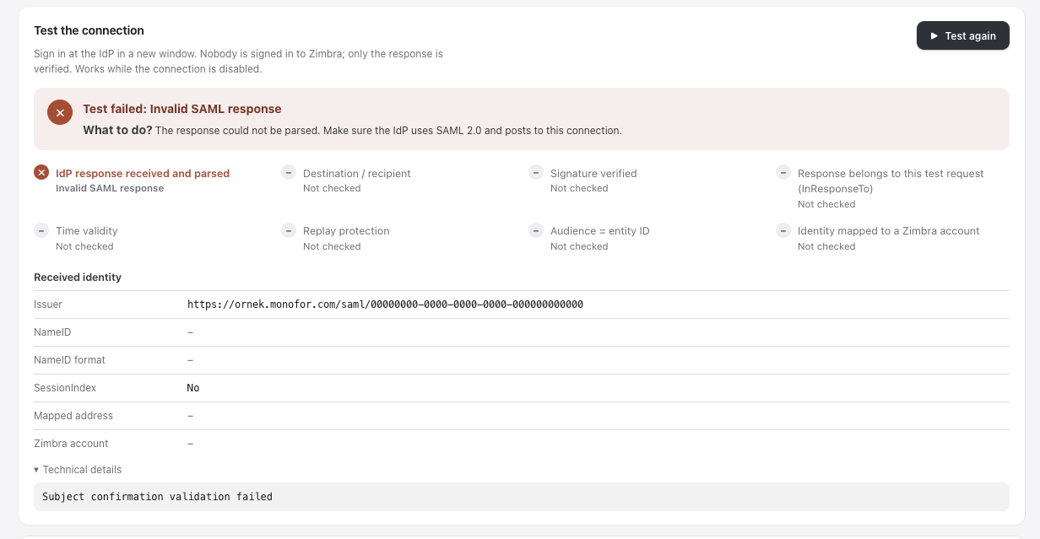The image size is (1040, 539).
Task: Select the Issuer URL value
Action: click(385, 305)
